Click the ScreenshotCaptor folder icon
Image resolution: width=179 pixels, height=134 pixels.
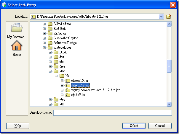point(50,38)
